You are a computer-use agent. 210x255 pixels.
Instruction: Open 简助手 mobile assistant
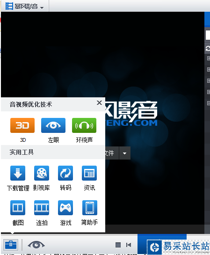(x=89, y=208)
